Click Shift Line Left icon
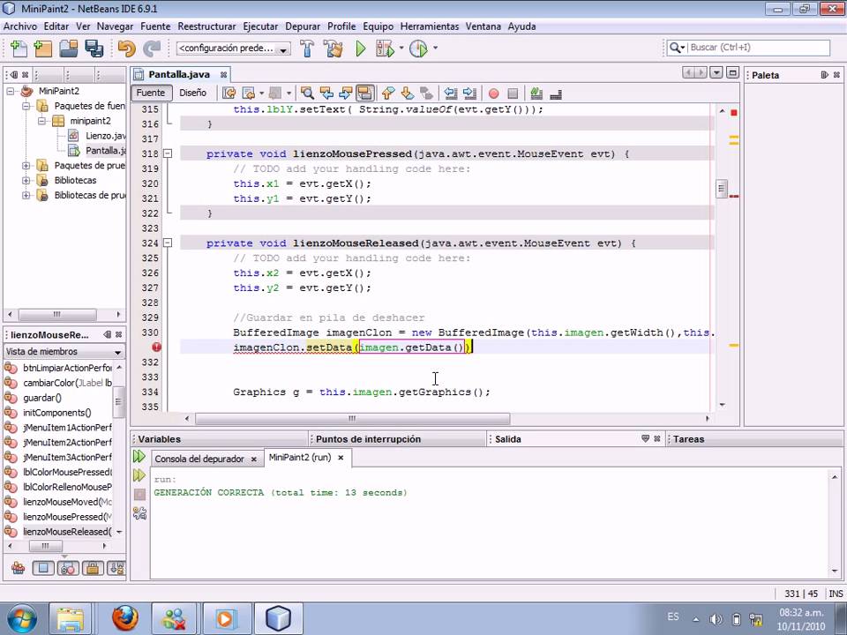The height and width of the screenshot is (635, 847). [451, 93]
